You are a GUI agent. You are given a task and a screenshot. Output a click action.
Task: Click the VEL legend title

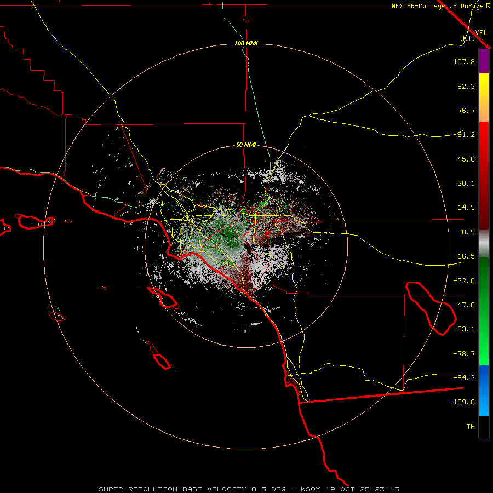point(481,33)
